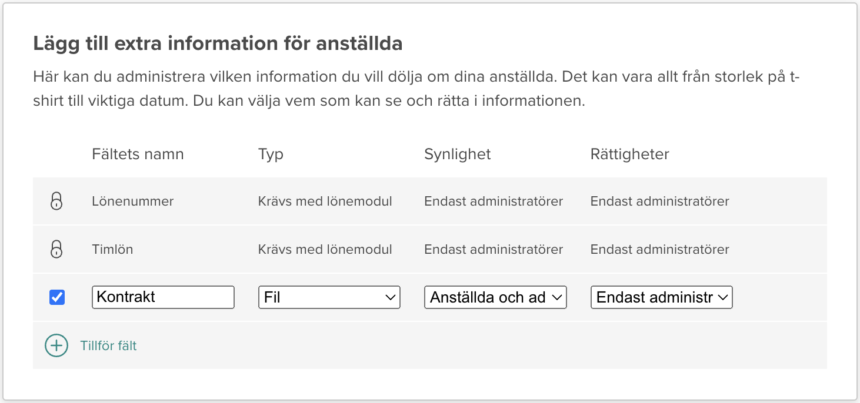Screen dimensions: 860x403
Task: Click Krävs med lönemodul in Timlön row
Action: tap(325, 250)
